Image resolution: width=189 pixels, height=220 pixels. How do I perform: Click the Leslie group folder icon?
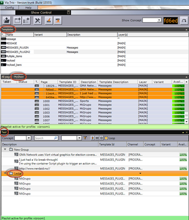coord(11,173)
